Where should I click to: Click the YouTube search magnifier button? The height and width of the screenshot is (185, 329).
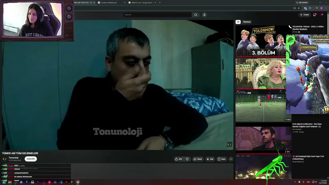click(196, 15)
